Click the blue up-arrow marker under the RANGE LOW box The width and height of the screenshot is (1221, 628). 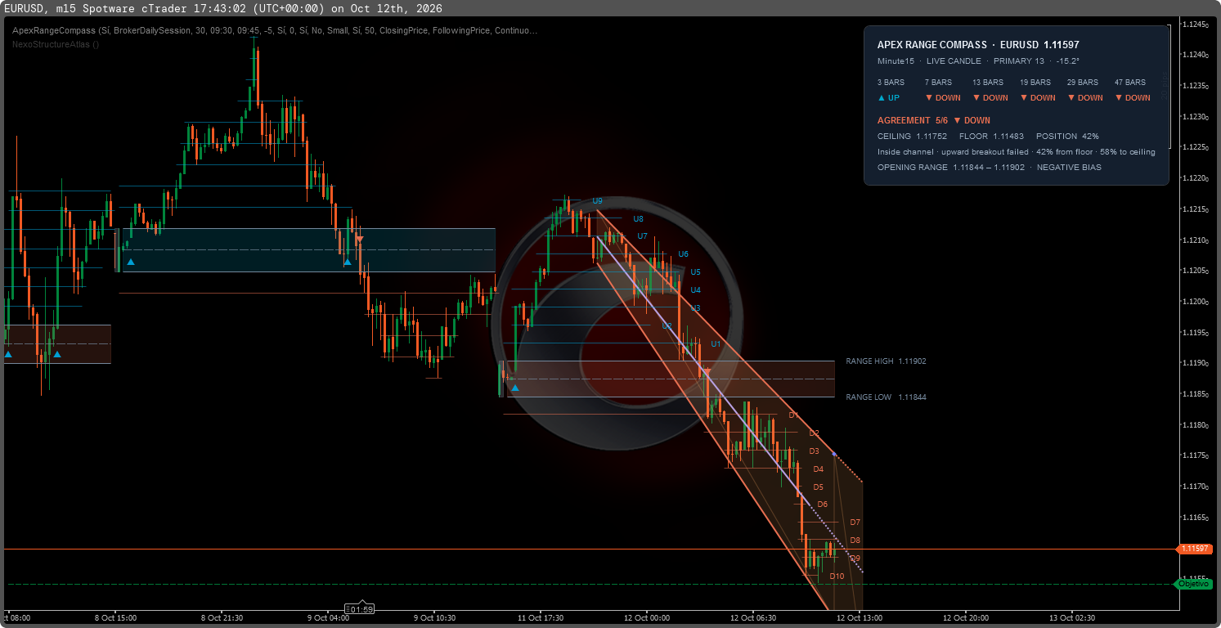tap(514, 388)
